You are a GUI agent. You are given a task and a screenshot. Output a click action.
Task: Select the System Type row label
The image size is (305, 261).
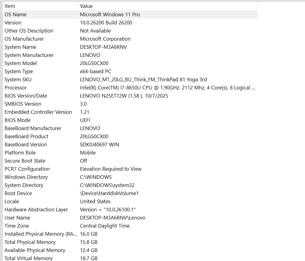pyautogui.click(x=19, y=72)
